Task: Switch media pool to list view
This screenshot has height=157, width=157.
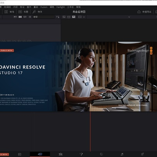Action: tap(30, 17)
